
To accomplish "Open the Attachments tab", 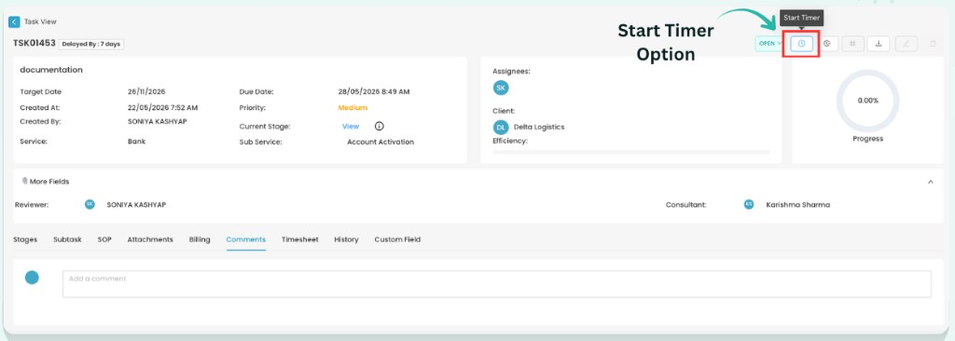I will pyautogui.click(x=150, y=240).
